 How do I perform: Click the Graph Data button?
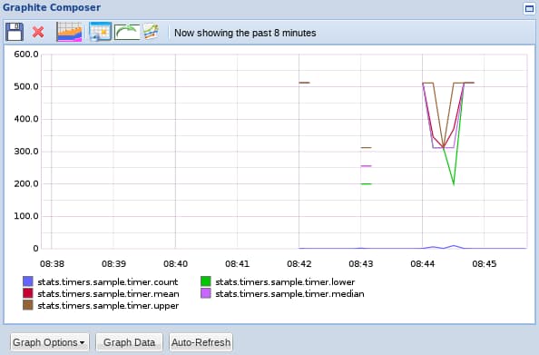129,342
